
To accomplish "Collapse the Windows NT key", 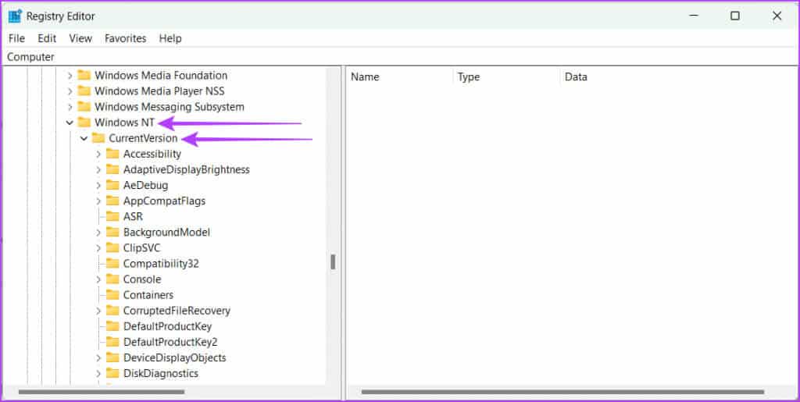I will tap(70, 123).
